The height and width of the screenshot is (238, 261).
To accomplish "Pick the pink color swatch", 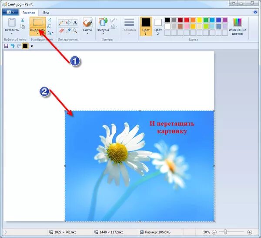I will (x=187, y=26).
